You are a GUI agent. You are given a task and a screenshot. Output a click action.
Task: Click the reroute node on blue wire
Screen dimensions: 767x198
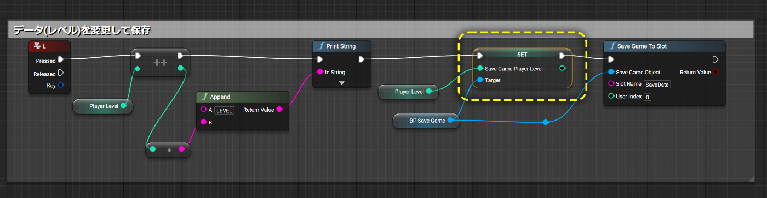tap(545, 122)
